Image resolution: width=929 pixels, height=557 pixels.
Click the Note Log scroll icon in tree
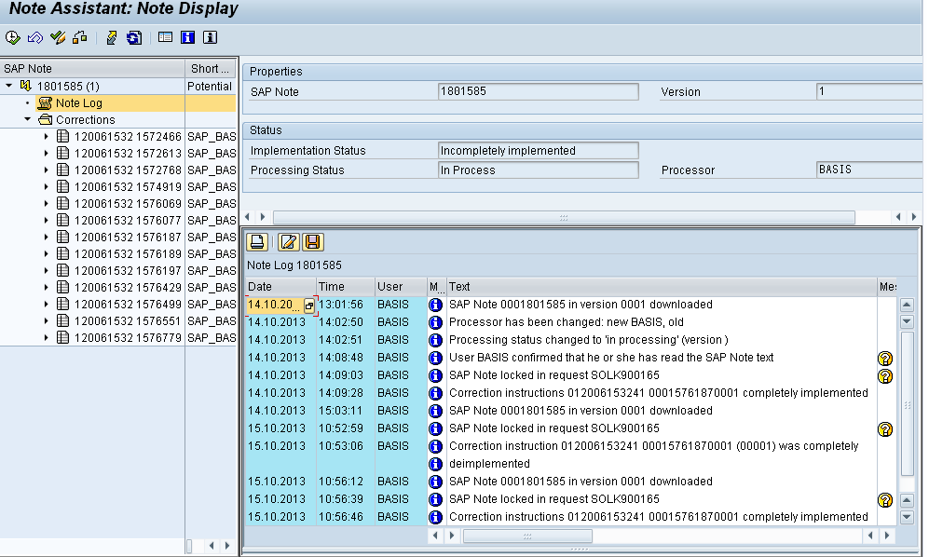(45, 103)
